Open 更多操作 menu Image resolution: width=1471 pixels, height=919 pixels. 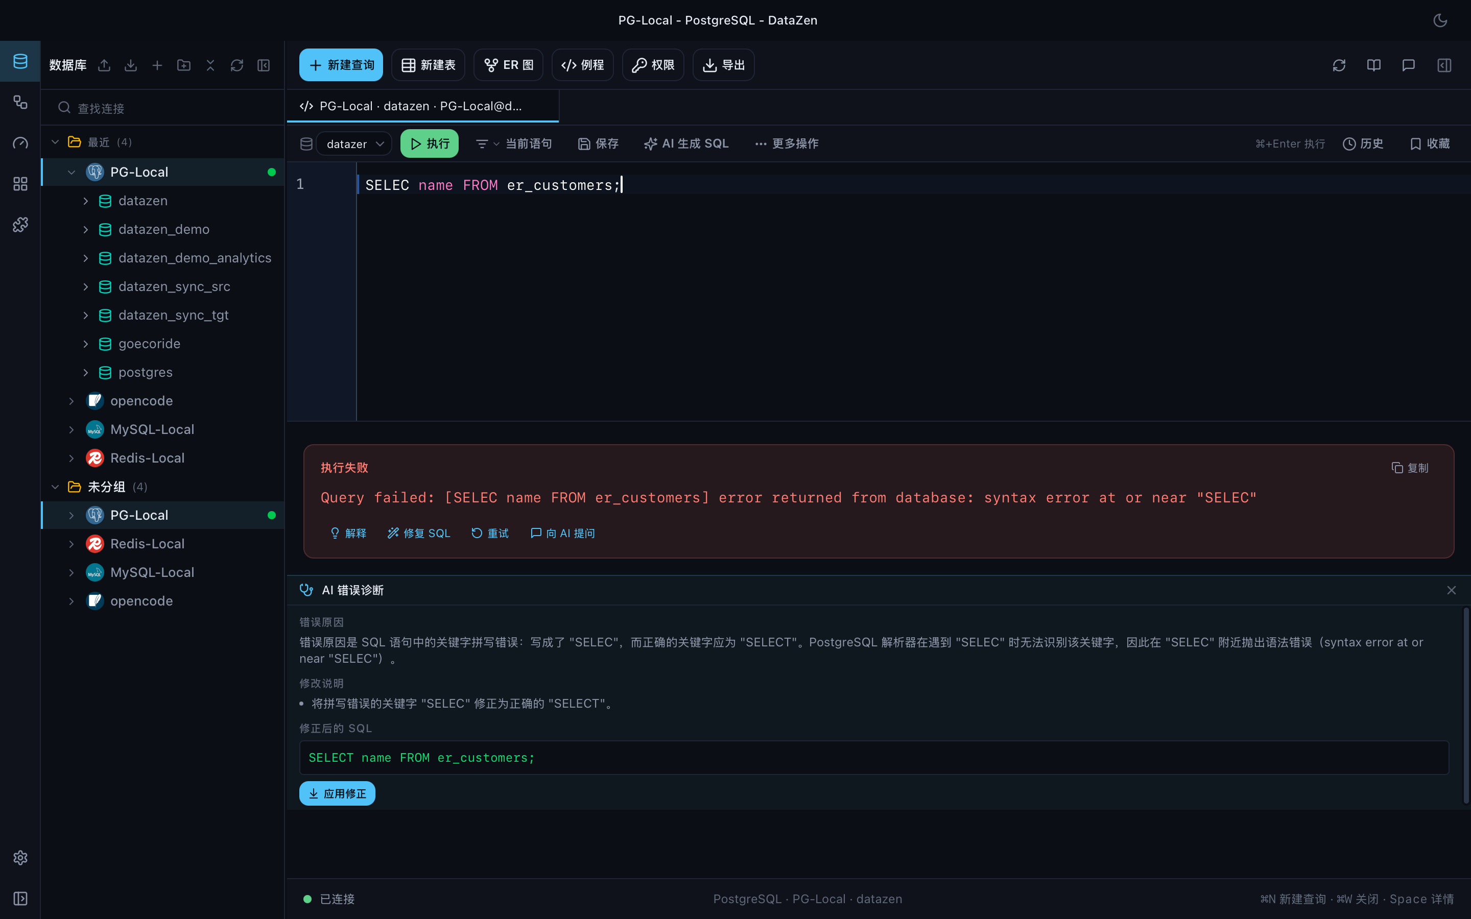(787, 143)
